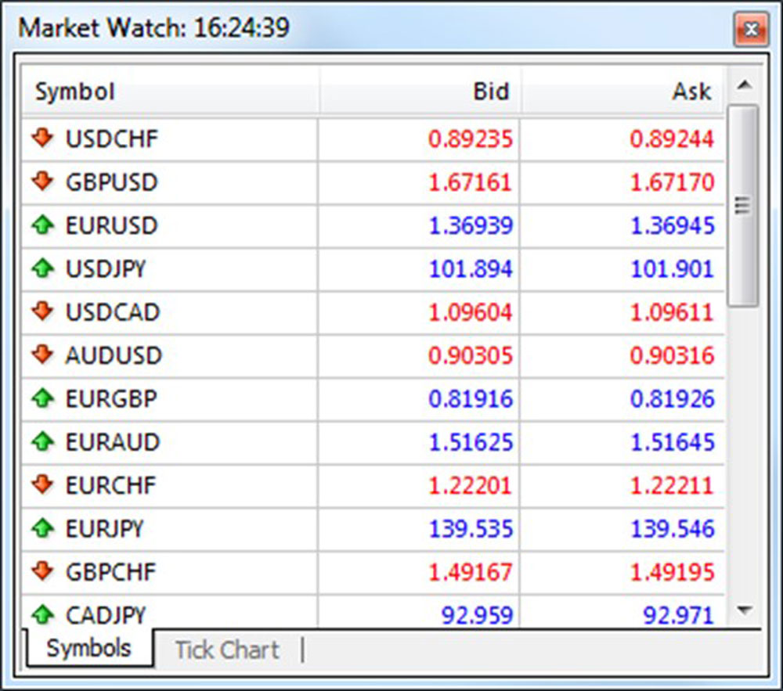
Task: Click USDCHF ask price 0.89244
Action: click(x=672, y=140)
